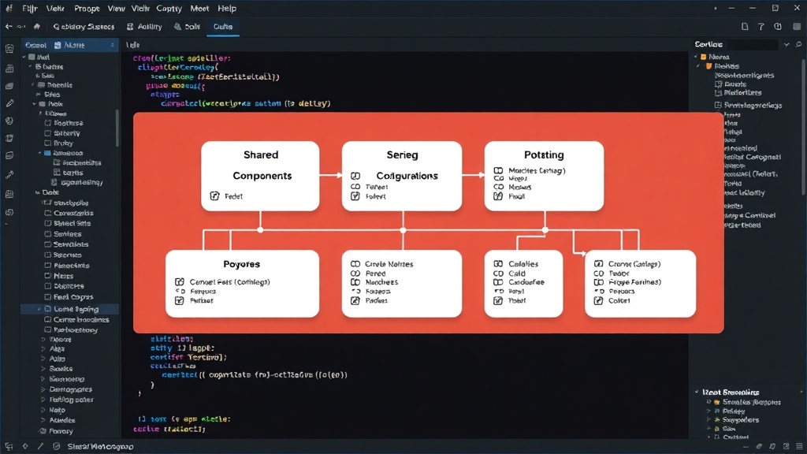The width and height of the screenshot is (807, 454).
Task: Expand the 'Dooss' tree node
Action: pos(43,340)
